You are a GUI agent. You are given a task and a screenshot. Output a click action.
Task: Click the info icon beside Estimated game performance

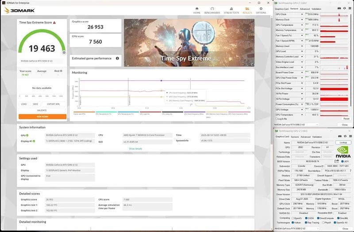coord(117,58)
